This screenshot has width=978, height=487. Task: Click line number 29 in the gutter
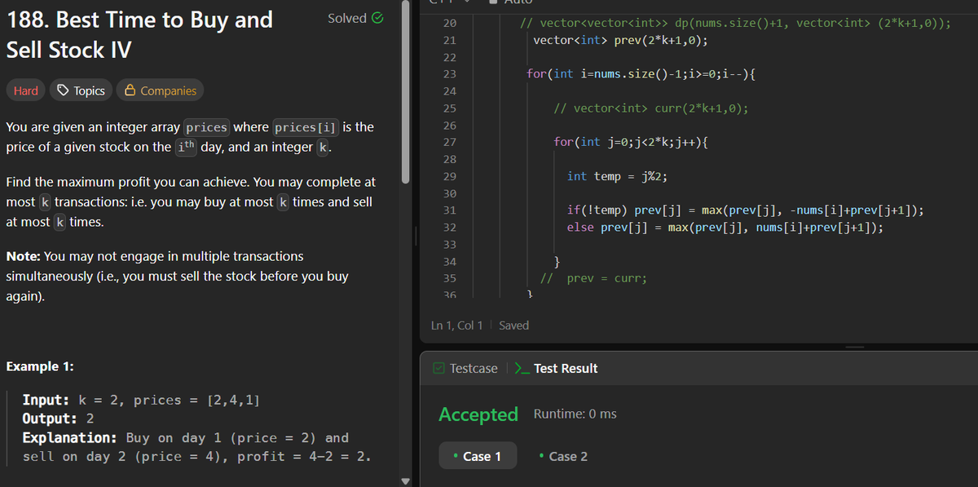click(450, 176)
